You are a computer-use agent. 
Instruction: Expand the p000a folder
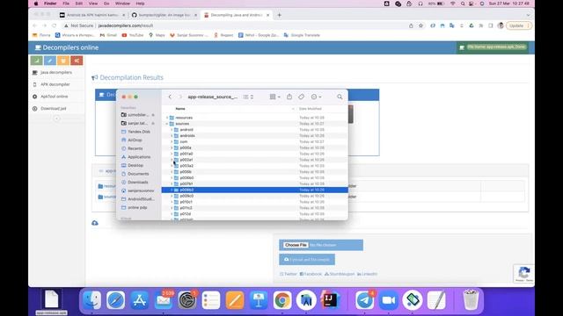point(172,147)
